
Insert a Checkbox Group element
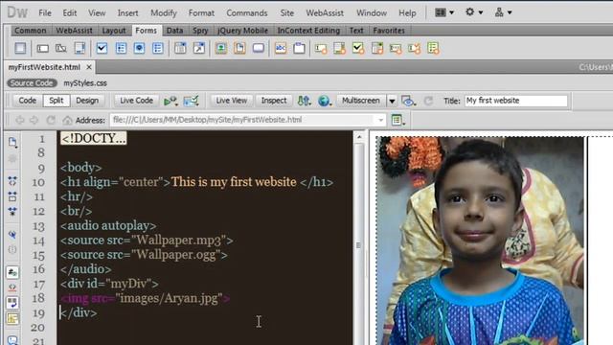coord(121,48)
